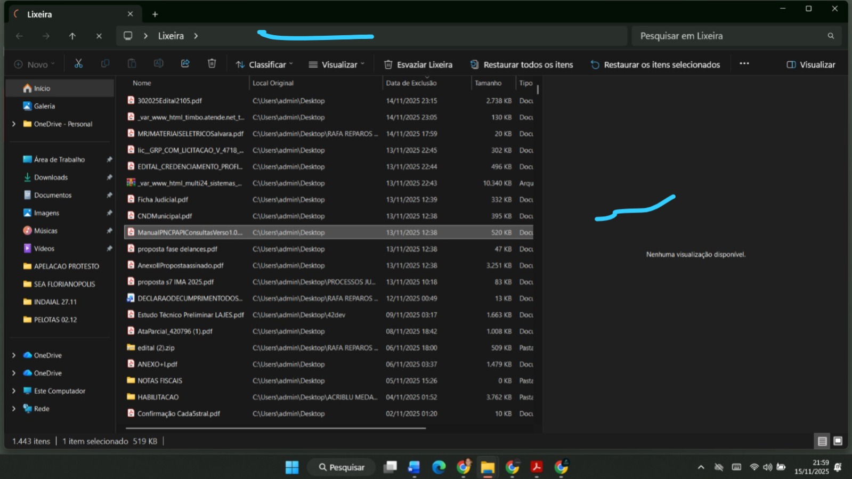Click the Delete trash icon in toolbar
This screenshot has height=479, width=852.
[212, 64]
